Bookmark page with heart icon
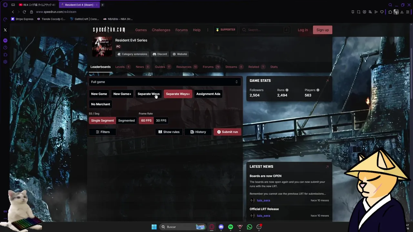This screenshot has width=413, height=232. pyautogui.click(x=382, y=12)
